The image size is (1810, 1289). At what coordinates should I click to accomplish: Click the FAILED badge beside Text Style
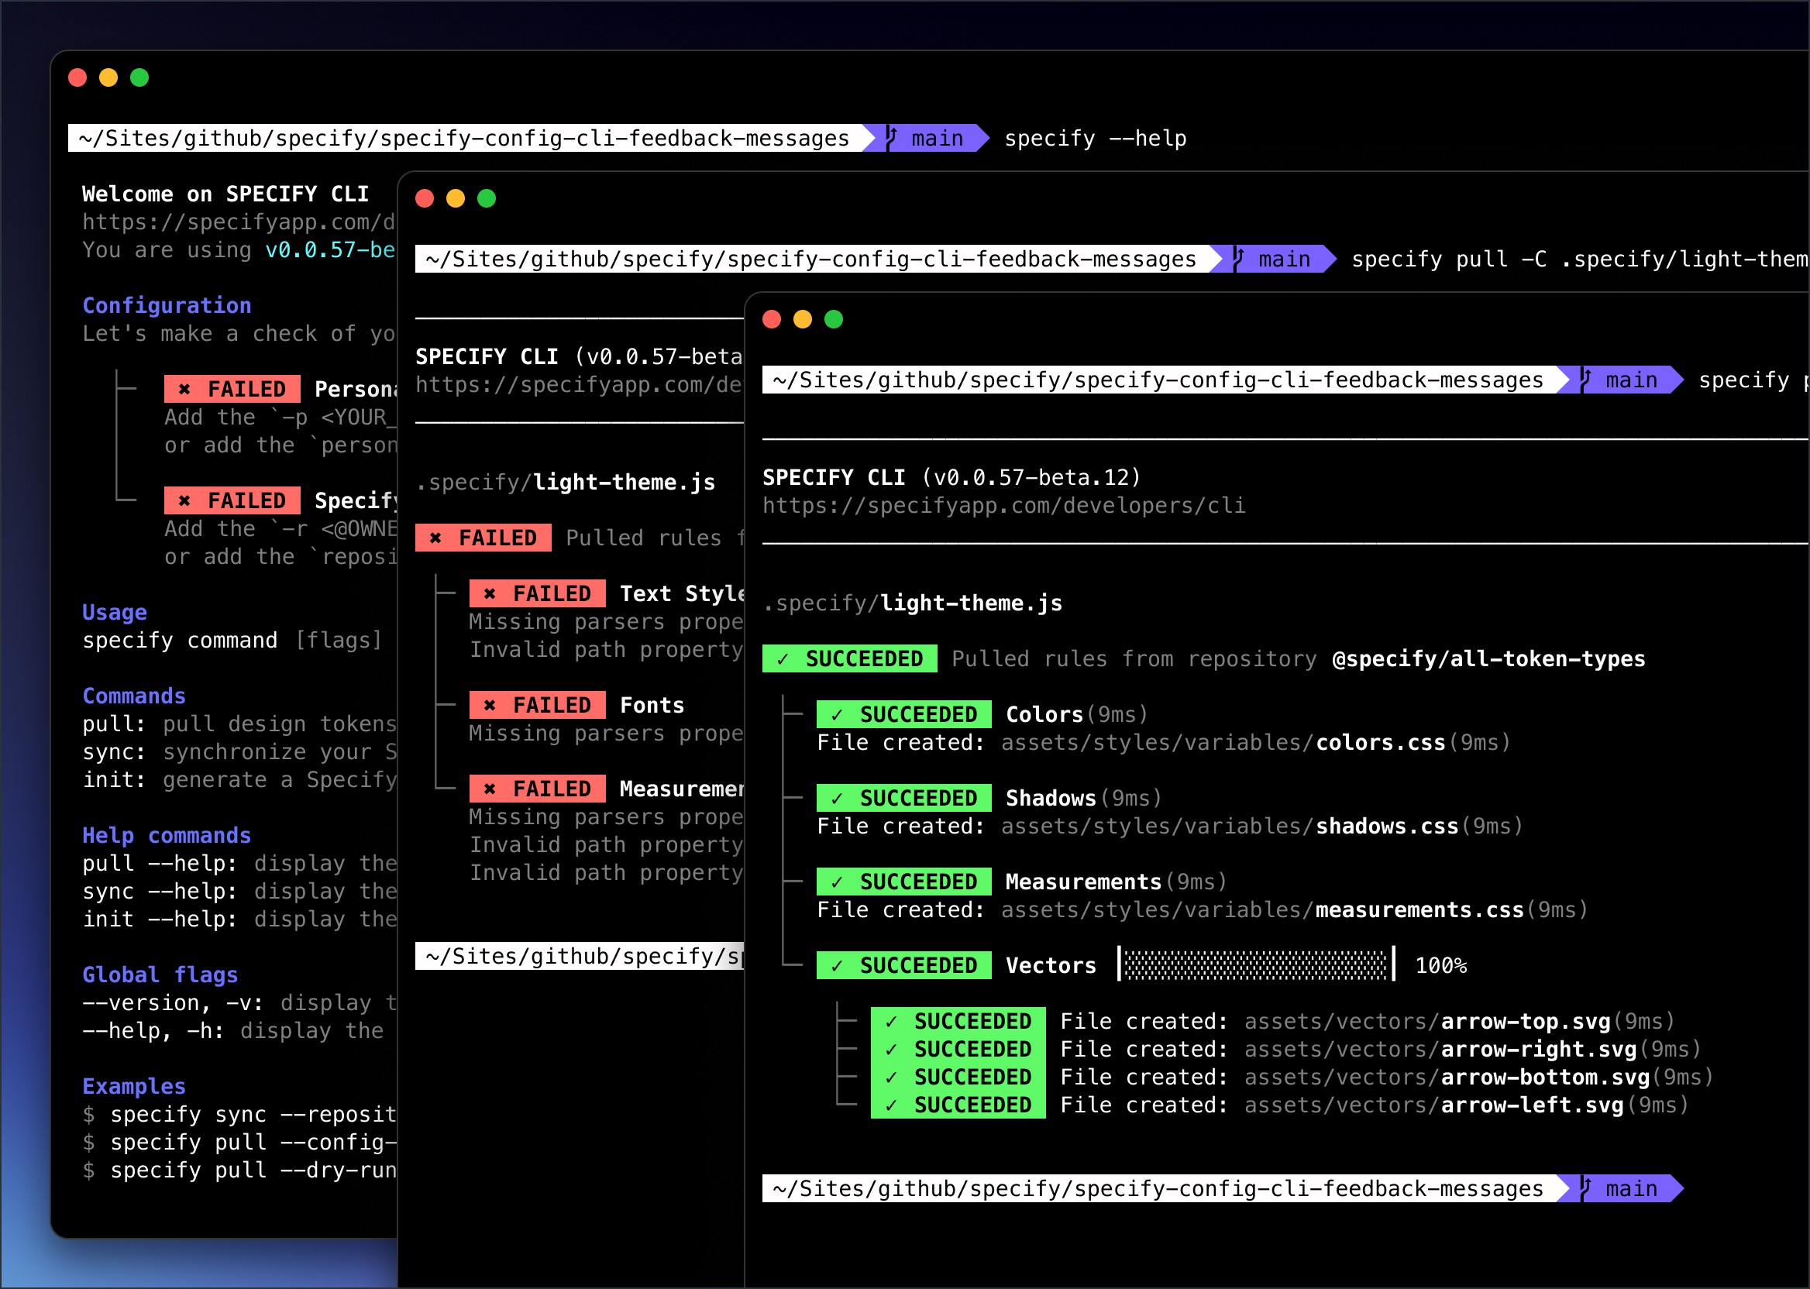coord(537,593)
